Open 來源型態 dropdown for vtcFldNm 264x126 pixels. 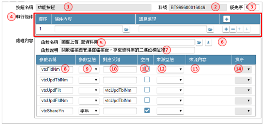point(170,69)
